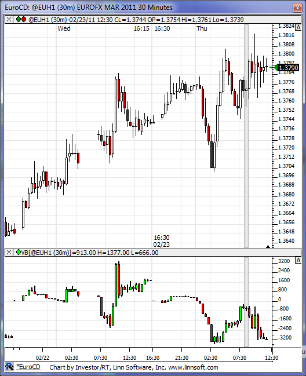This screenshot has width=306, height=376.
Task: Toggle the VB pane auto-scale A button
Action: click(298, 260)
